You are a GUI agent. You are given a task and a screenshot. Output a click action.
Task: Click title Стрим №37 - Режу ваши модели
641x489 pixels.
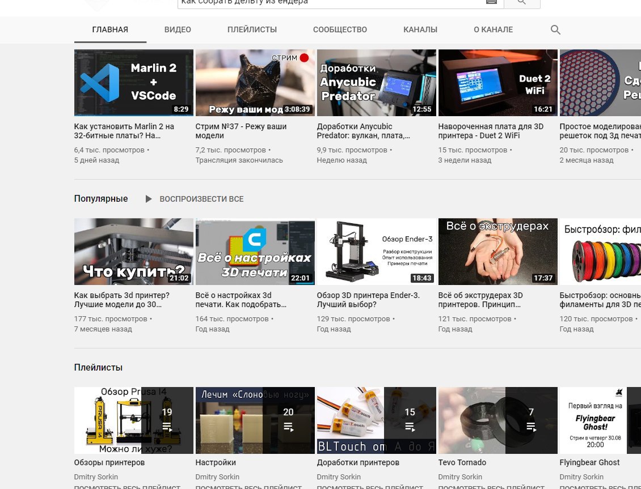(241, 131)
